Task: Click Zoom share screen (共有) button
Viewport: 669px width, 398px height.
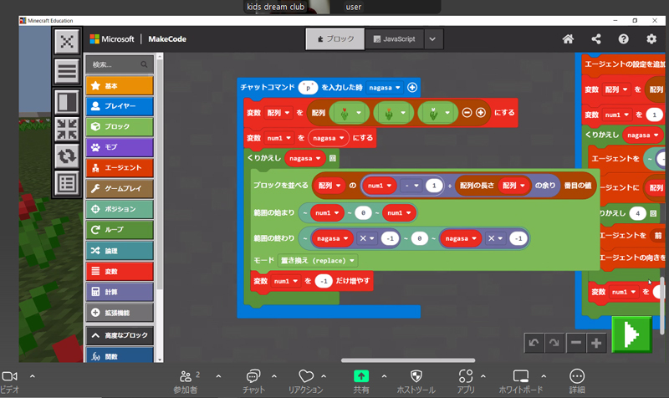Action: (361, 382)
